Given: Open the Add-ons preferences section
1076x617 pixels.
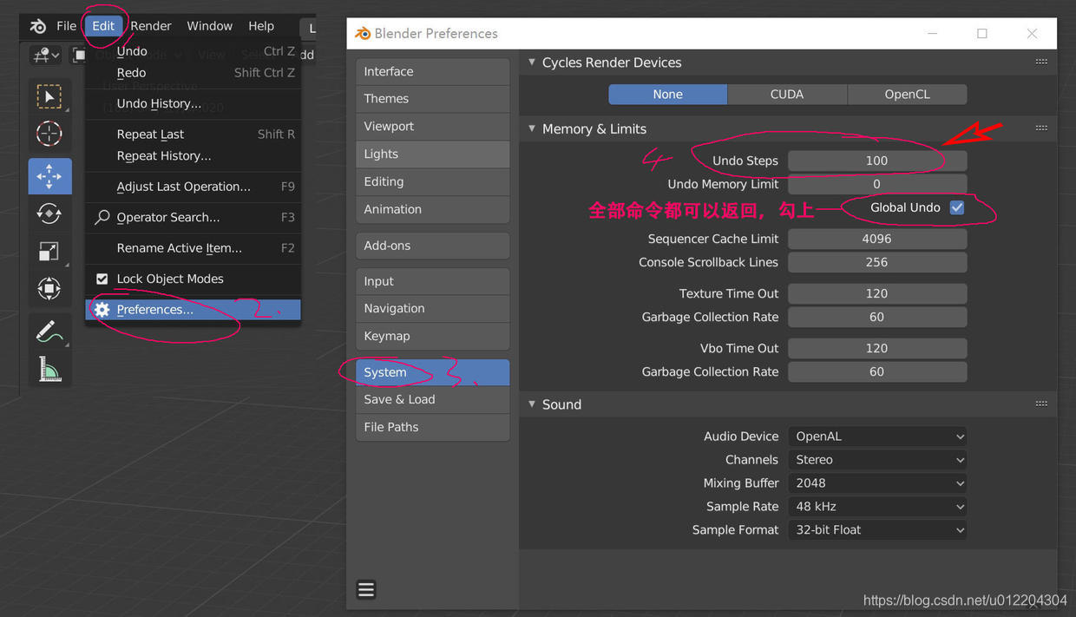Looking at the screenshot, I should [433, 246].
